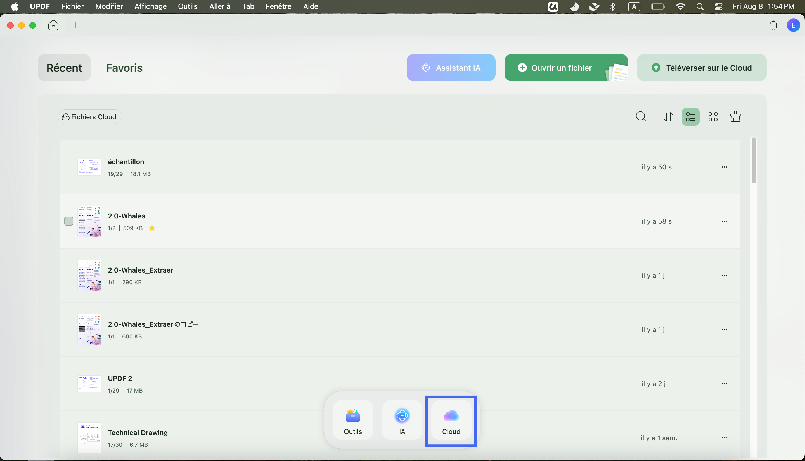The height and width of the screenshot is (461, 805).
Task: Open the échantillon thumbnail
Action: point(89,167)
